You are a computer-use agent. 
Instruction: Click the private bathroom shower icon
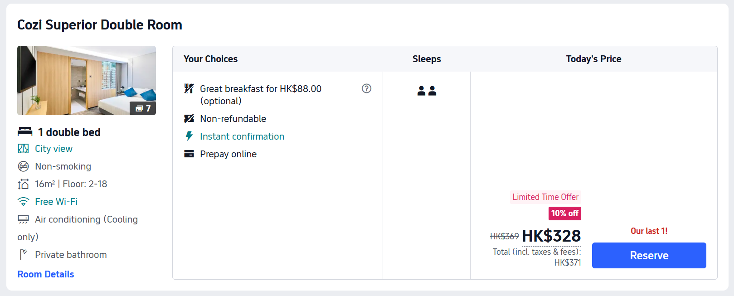click(23, 255)
